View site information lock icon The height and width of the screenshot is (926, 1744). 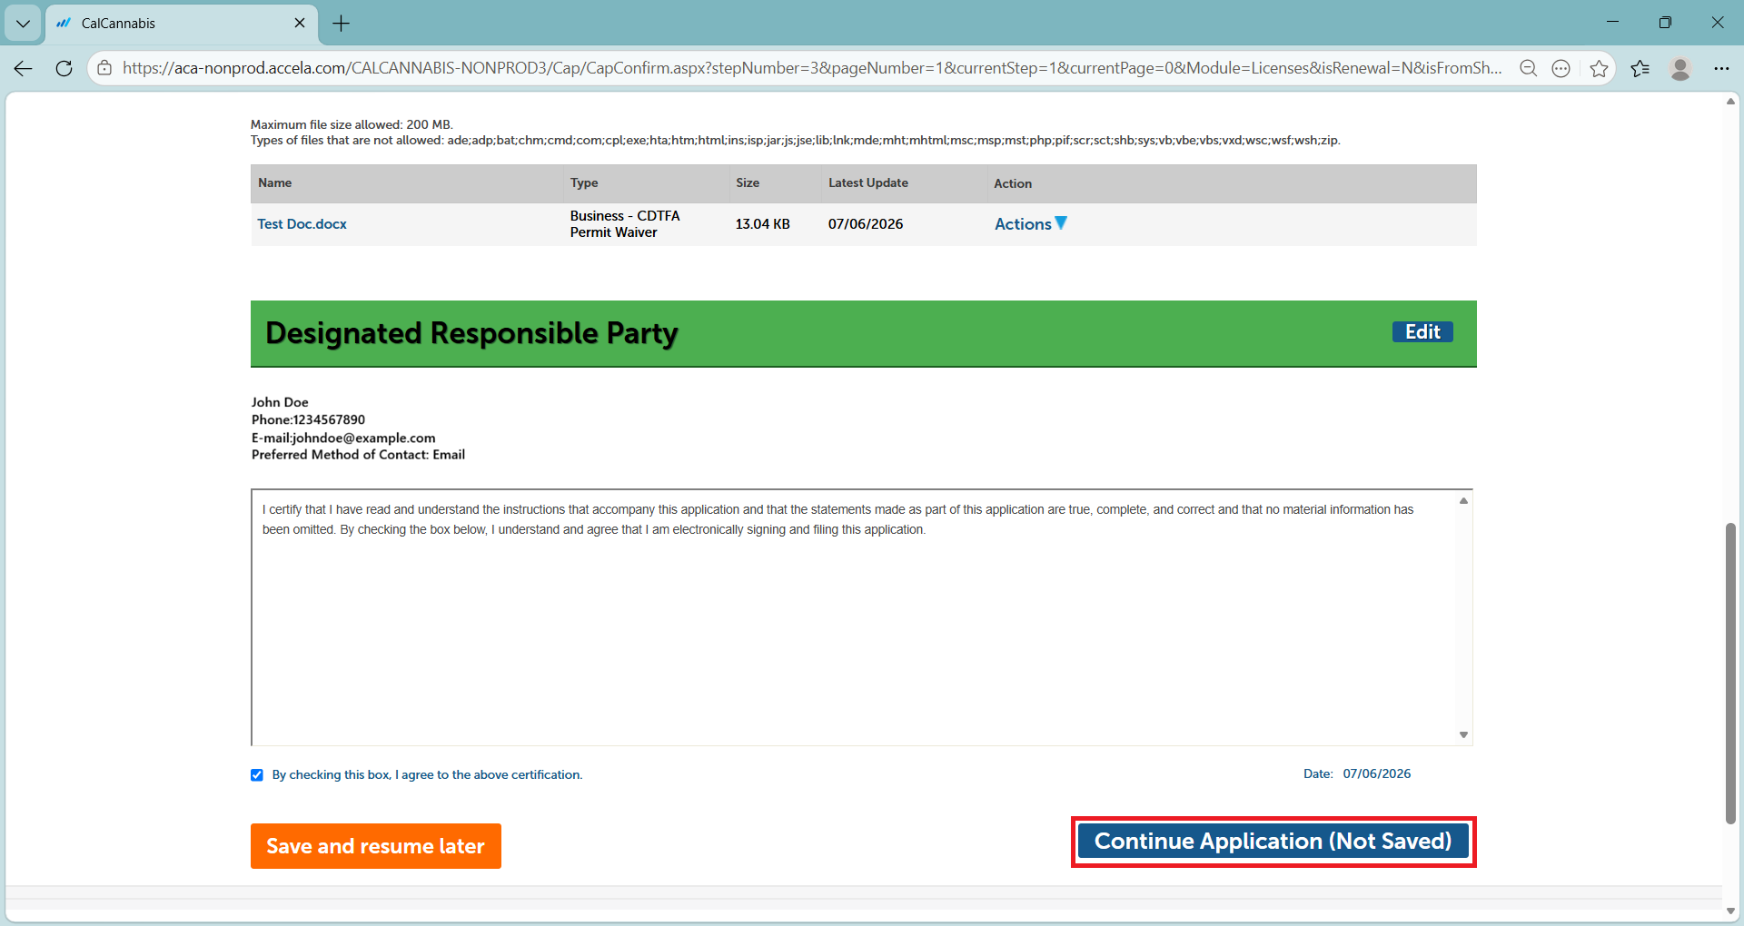click(104, 68)
